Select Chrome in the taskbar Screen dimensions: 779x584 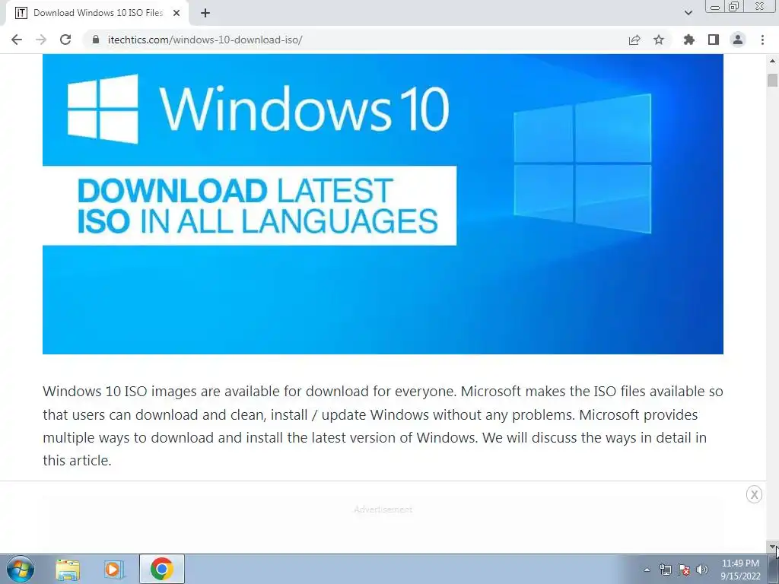coord(162,569)
